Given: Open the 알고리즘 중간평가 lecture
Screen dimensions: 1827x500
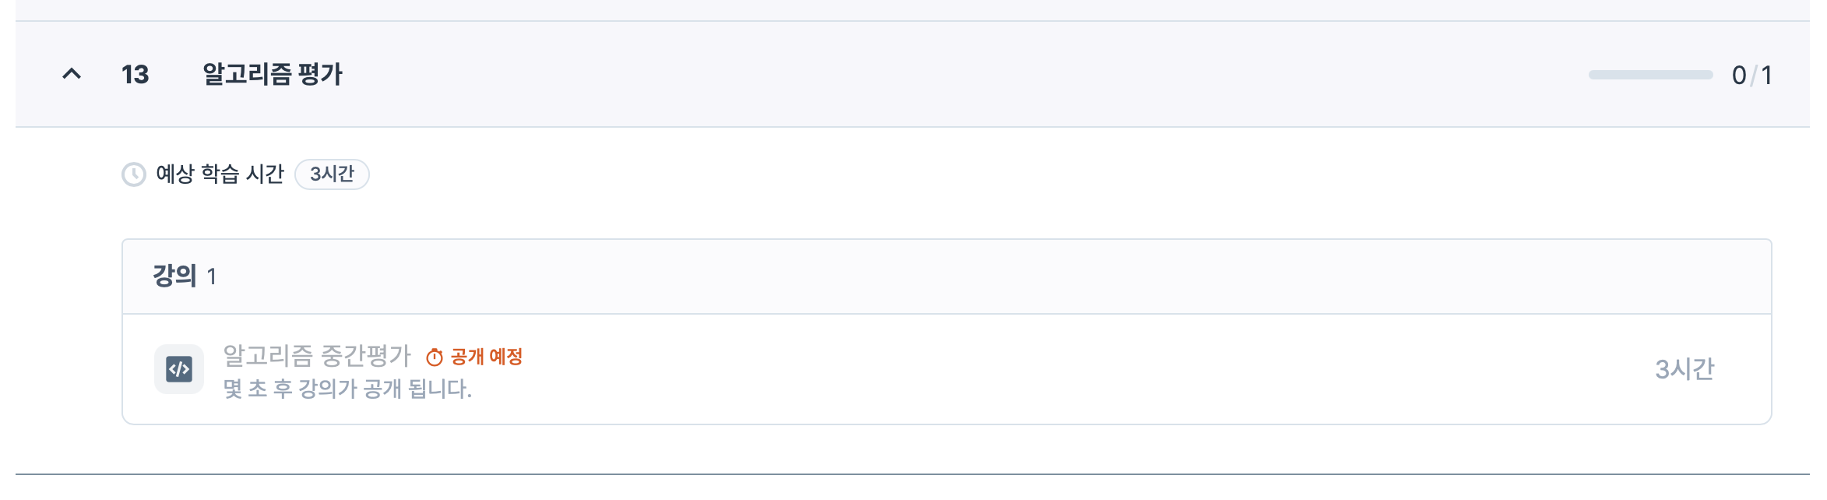Looking at the screenshot, I should pyautogui.click(x=317, y=356).
